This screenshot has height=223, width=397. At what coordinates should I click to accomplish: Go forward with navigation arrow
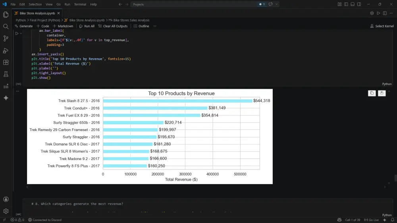coord(127,4)
